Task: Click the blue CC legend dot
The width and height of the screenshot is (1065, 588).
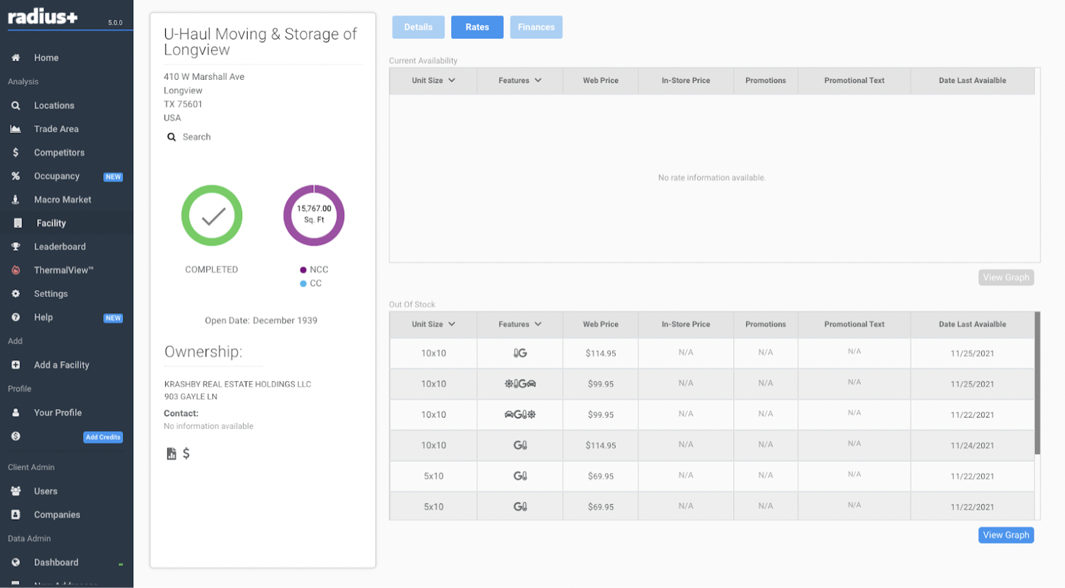Action: click(303, 284)
